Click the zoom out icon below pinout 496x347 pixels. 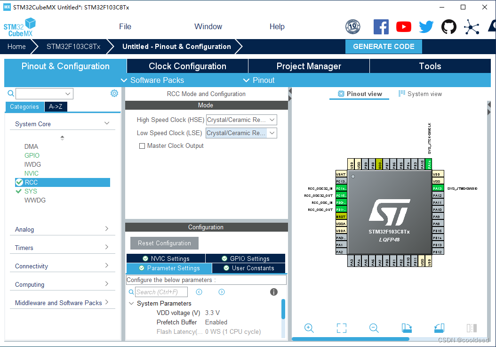[374, 328]
